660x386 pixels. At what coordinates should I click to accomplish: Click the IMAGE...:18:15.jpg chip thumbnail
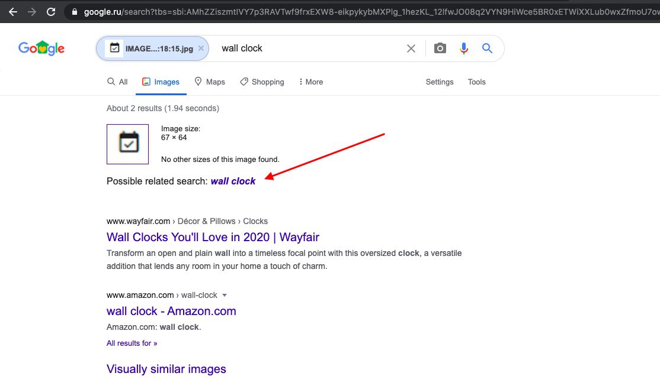pyautogui.click(x=114, y=48)
